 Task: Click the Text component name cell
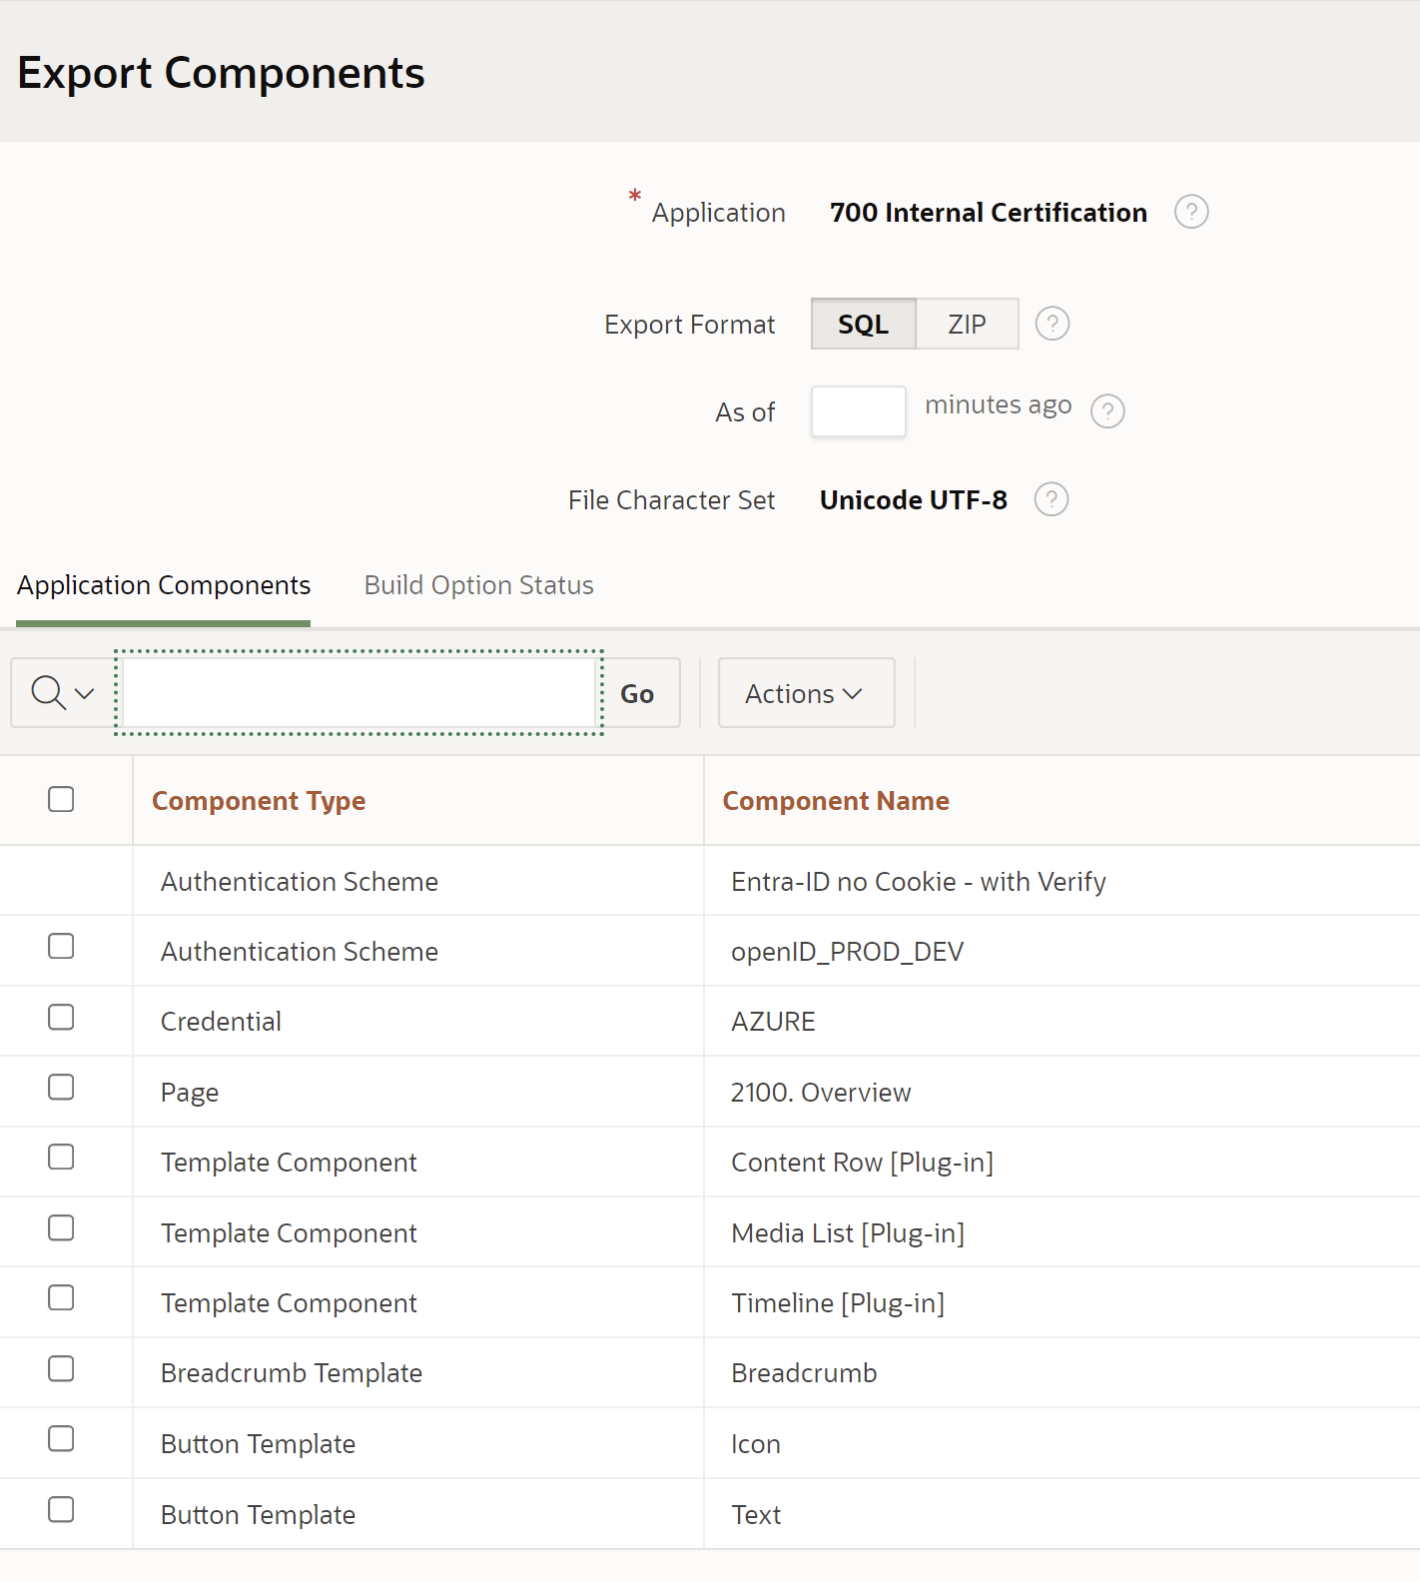(1062, 1514)
